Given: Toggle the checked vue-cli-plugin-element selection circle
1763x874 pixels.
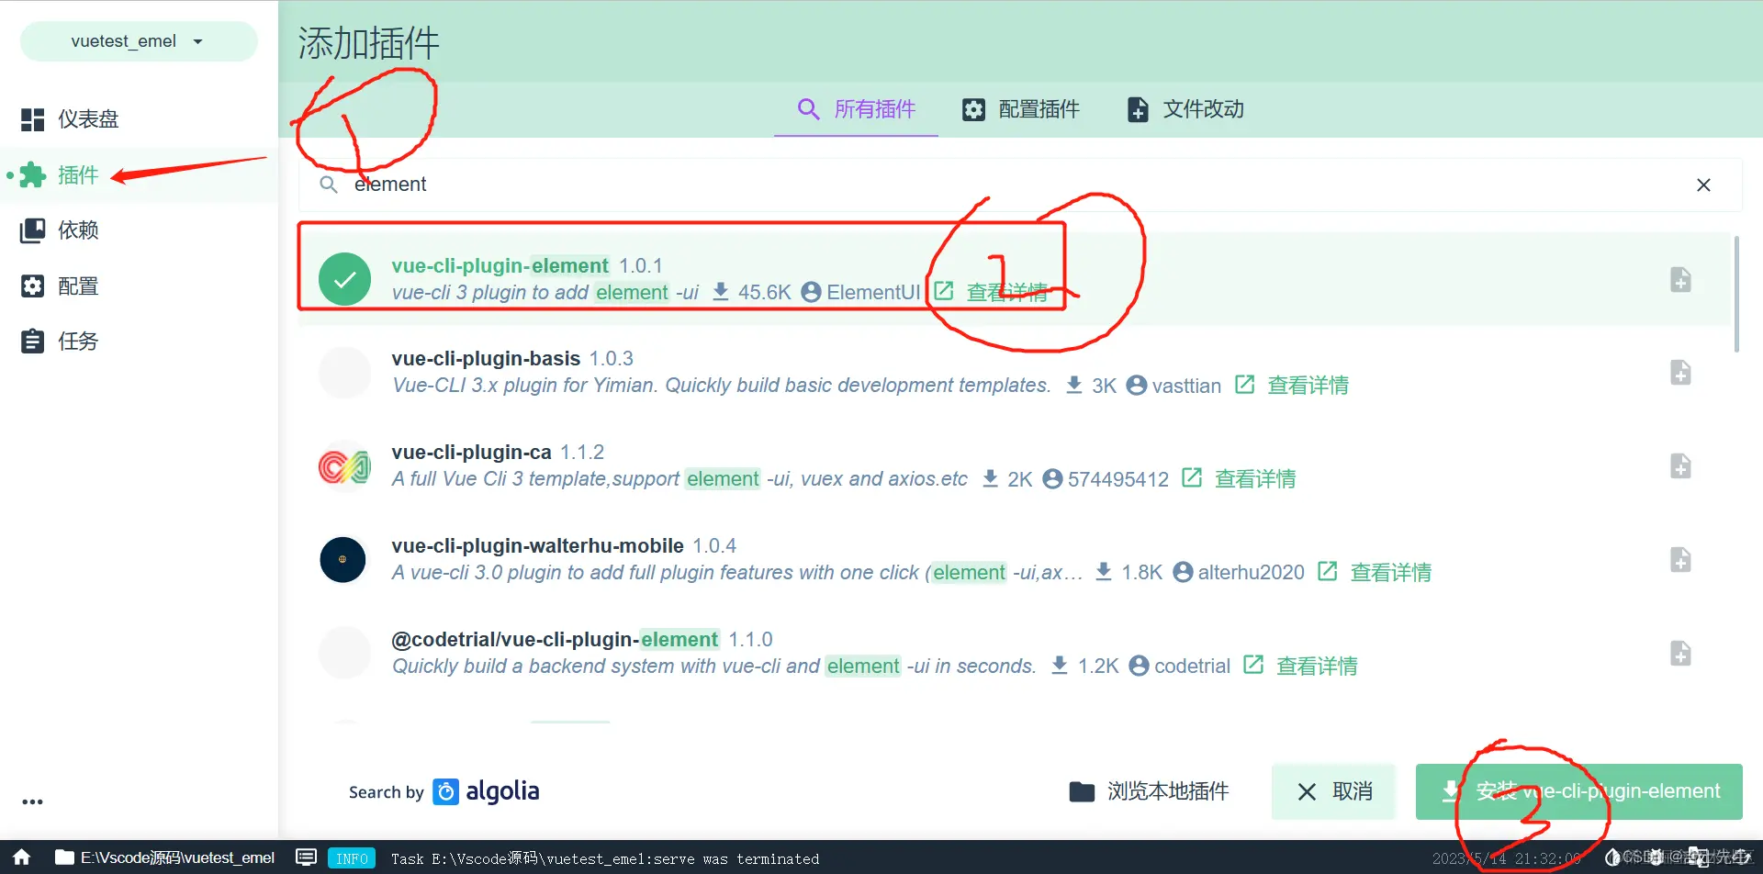Looking at the screenshot, I should 344,279.
